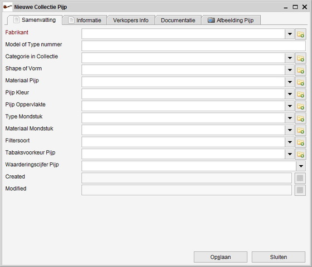Image resolution: width=312 pixels, height=267 pixels.
Task: Select the Samenvatting tab
Action: 35,20
